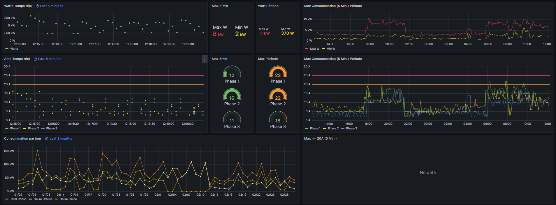Click the 2 kW Min W stat value

(241, 34)
